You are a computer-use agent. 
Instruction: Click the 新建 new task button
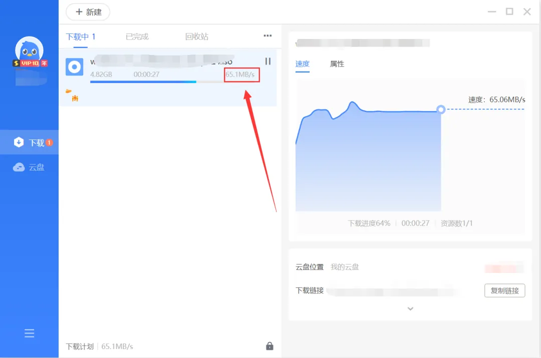[x=88, y=12]
